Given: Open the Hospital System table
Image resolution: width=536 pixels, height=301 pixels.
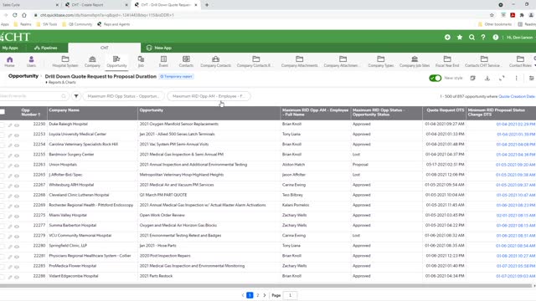Looking at the screenshot, I should click(x=65, y=61).
